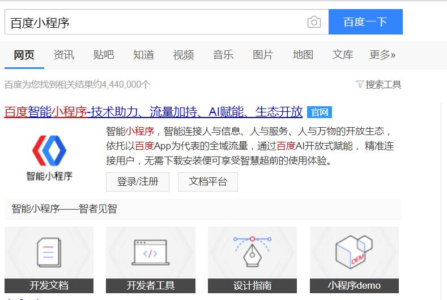
Task: Click the 设计指南 pen tool icon
Action: click(x=252, y=251)
